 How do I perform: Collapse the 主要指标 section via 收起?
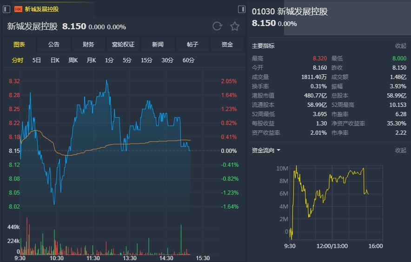point(400,46)
